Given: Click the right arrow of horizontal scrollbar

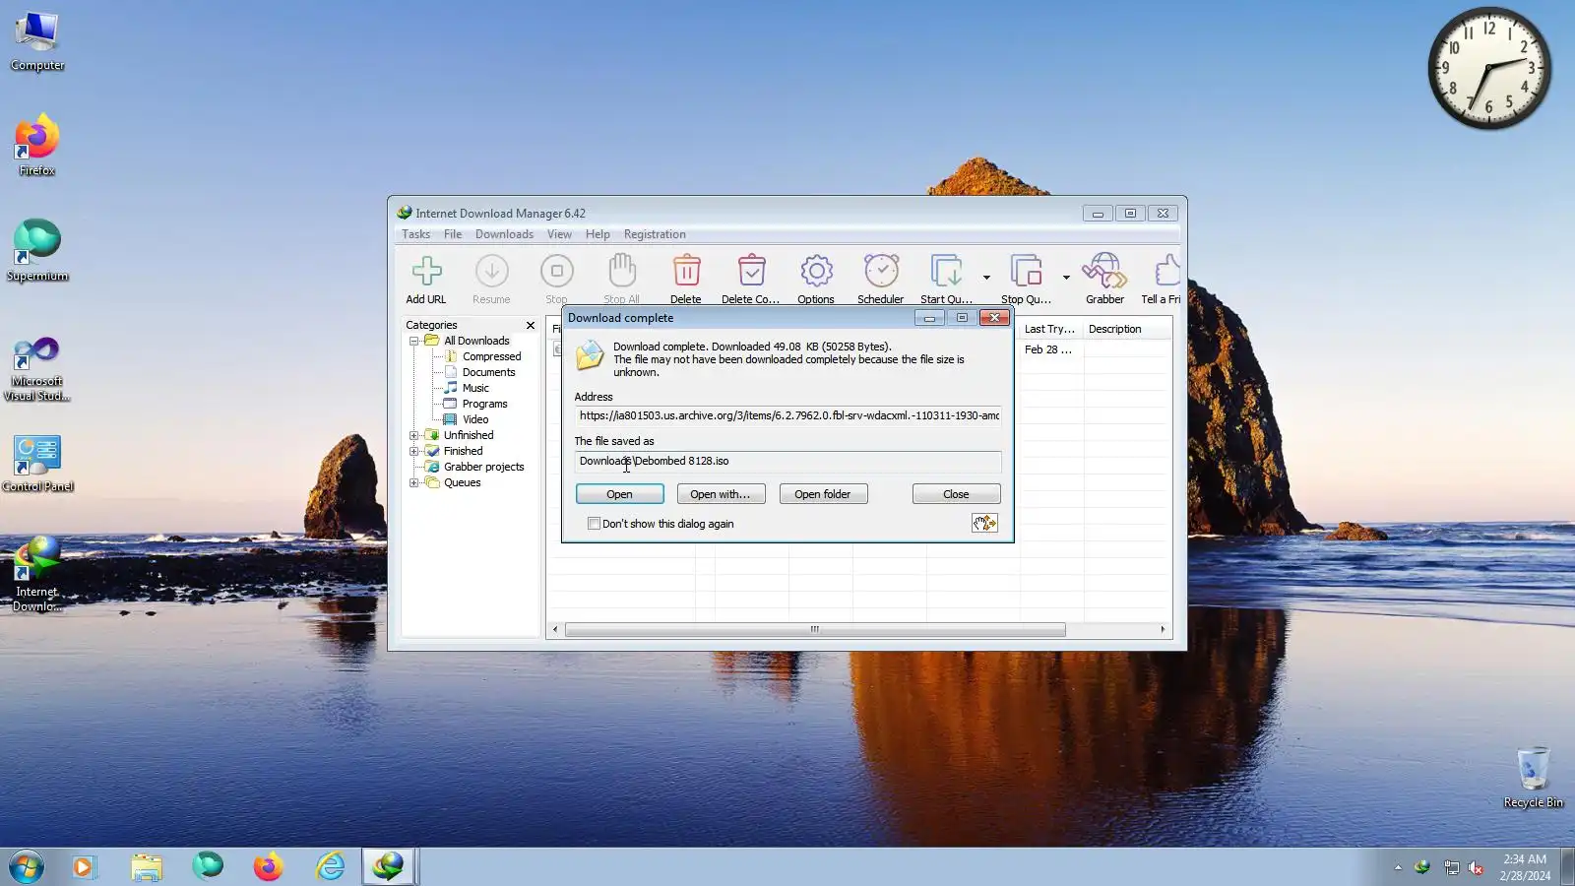Looking at the screenshot, I should tap(1163, 629).
